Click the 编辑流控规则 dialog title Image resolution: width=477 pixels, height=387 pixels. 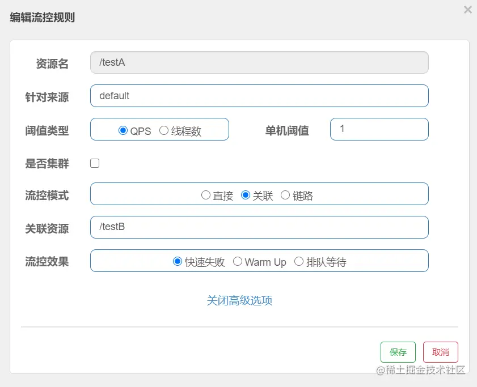[x=43, y=18]
